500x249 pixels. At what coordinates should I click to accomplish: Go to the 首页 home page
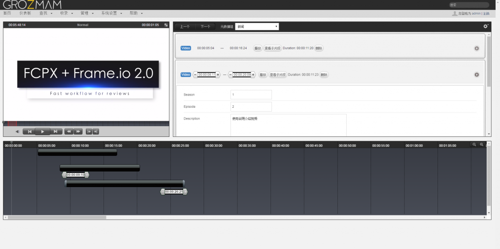click(7, 13)
